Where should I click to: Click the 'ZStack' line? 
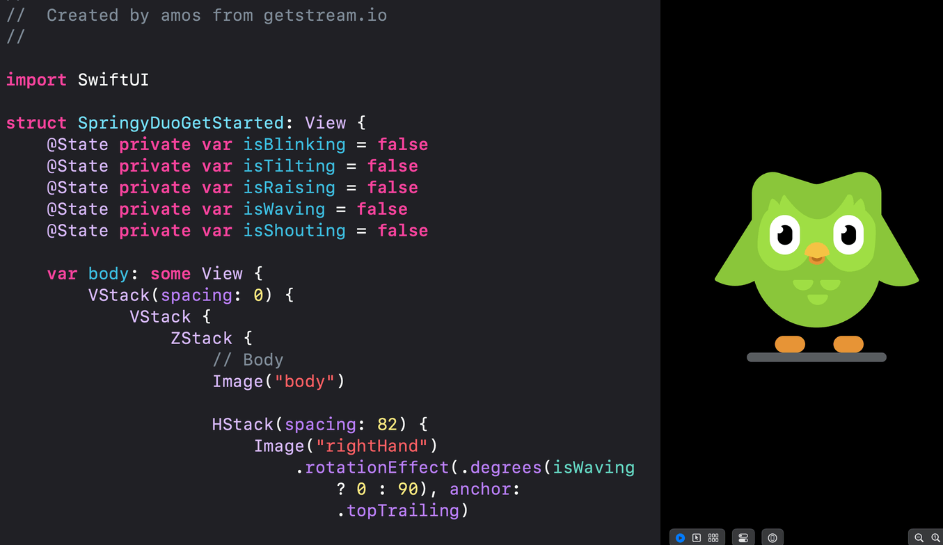(212, 339)
